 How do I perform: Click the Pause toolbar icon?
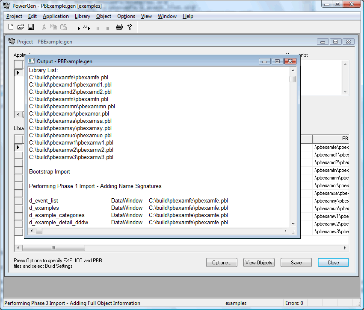tap(98, 29)
